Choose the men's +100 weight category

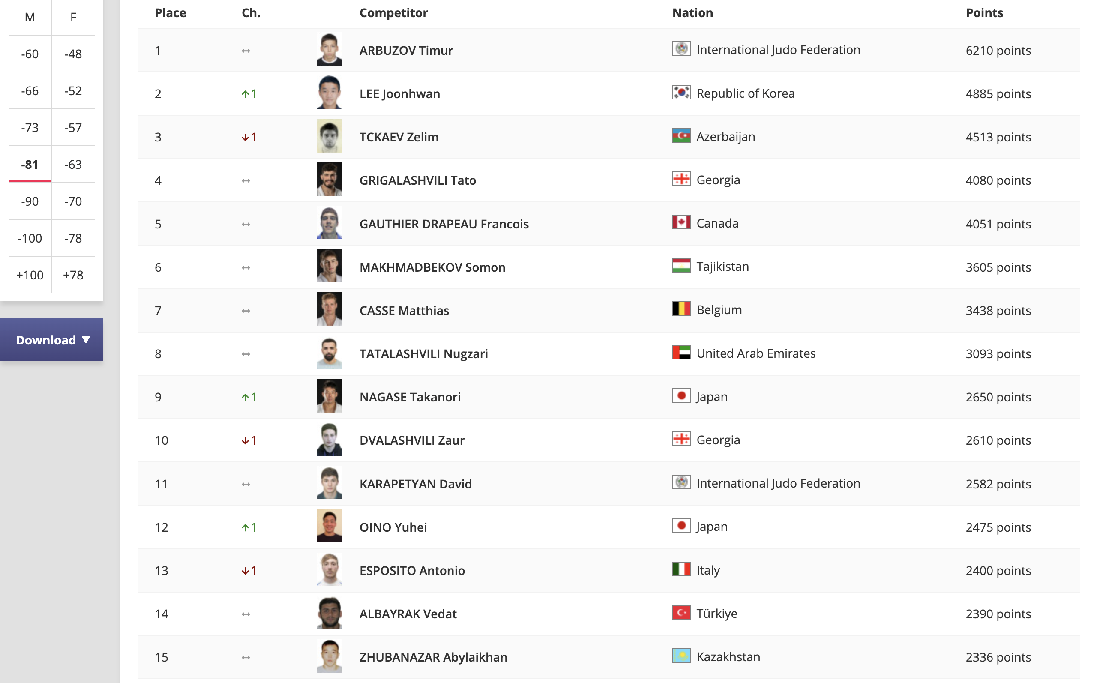[x=30, y=275]
